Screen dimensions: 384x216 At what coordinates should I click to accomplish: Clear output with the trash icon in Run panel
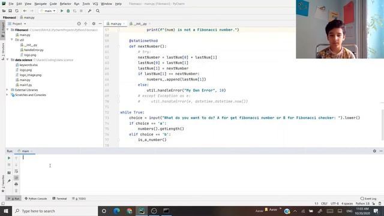16,191
